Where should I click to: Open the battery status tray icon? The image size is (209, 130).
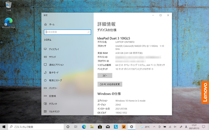(165, 127)
